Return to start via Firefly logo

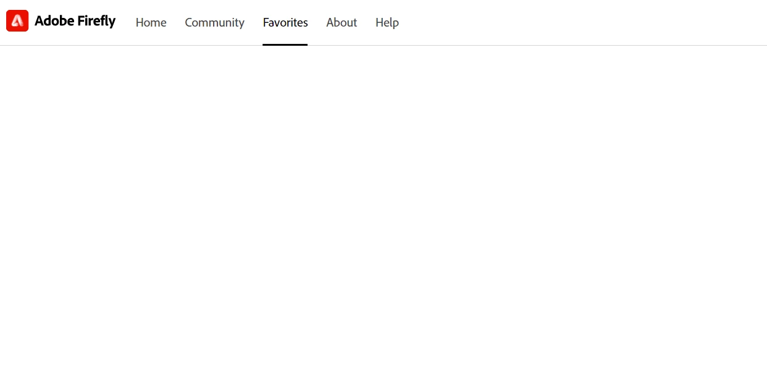coord(17,21)
